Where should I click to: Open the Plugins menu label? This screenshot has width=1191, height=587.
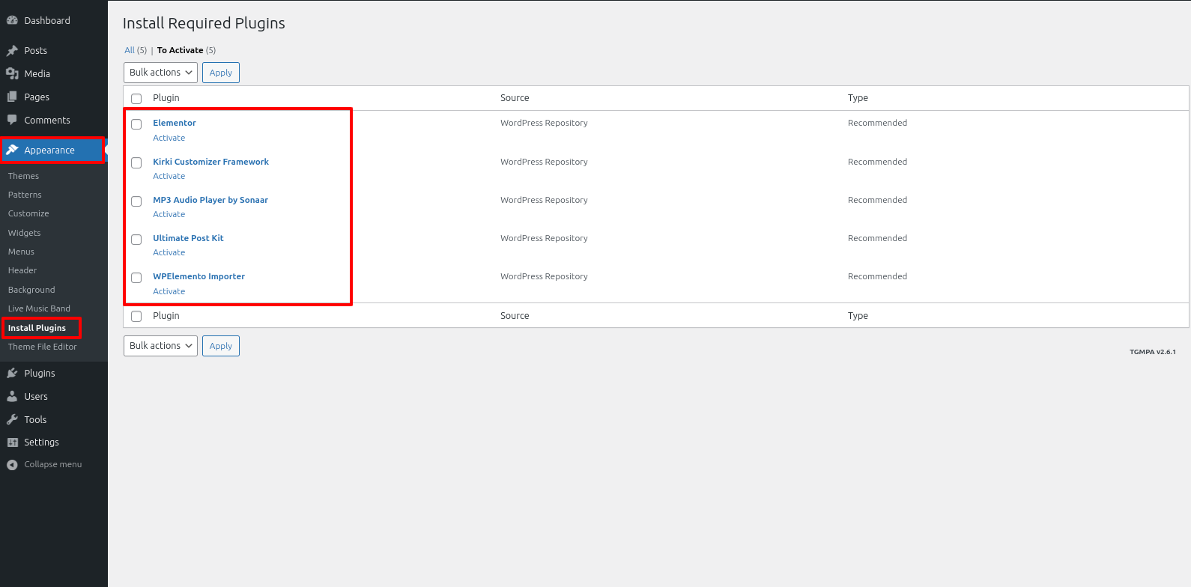[40, 373]
